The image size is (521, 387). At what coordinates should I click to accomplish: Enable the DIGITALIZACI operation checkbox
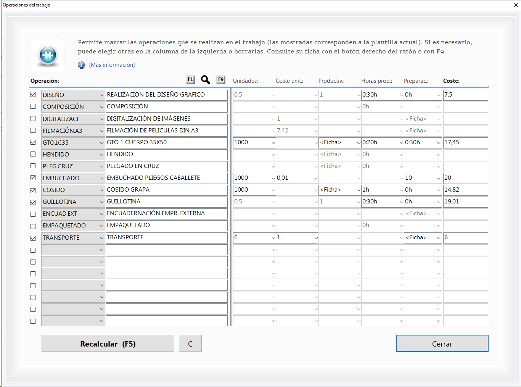tap(33, 119)
